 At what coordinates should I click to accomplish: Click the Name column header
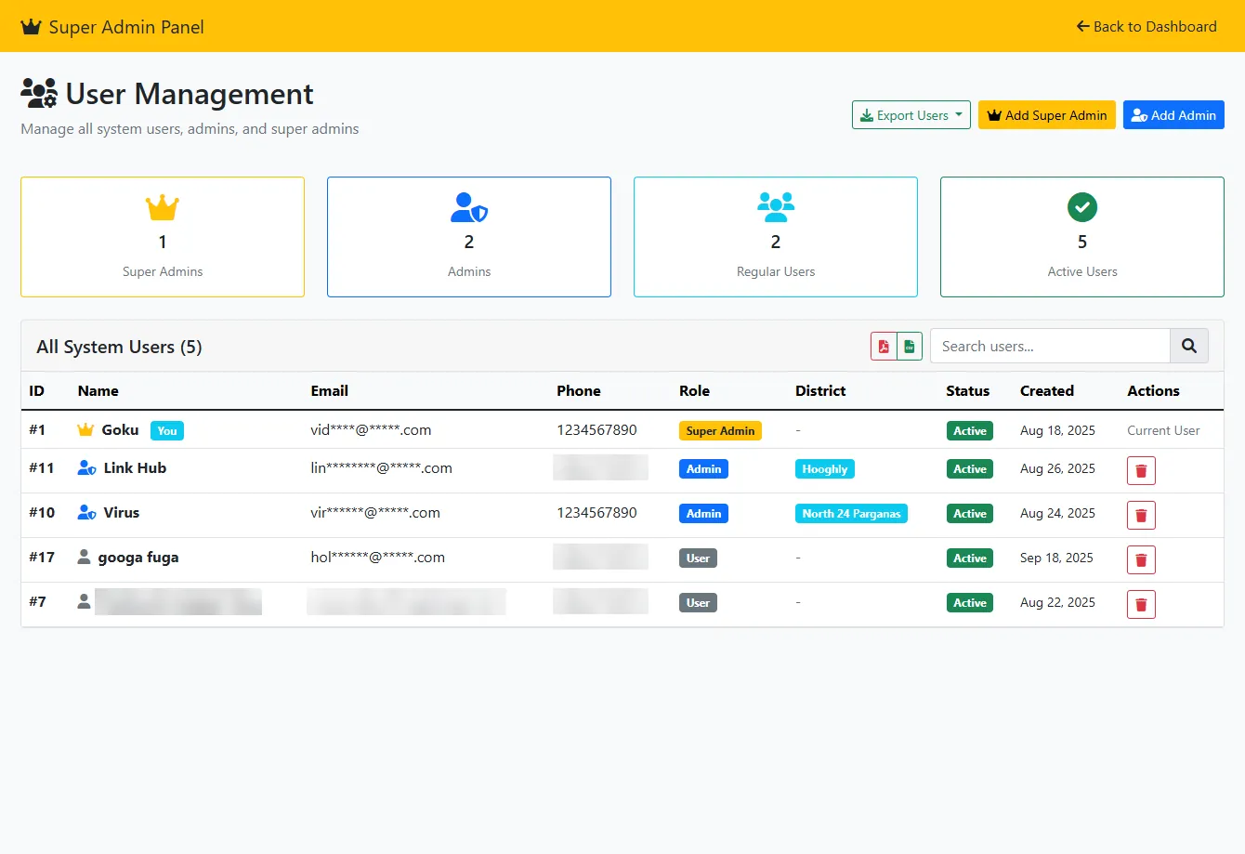tap(98, 391)
